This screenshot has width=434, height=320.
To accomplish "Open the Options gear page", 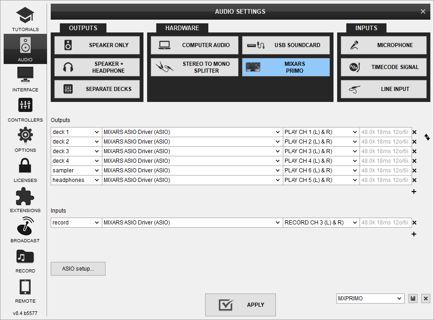I will pyautogui.click(x=25, y=139).
